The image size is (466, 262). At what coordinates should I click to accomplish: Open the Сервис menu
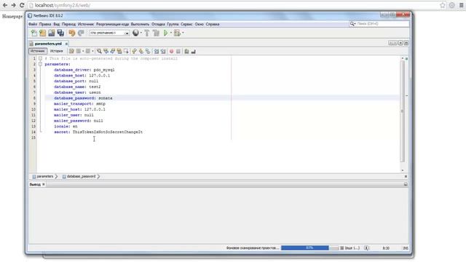click(186, 24)
